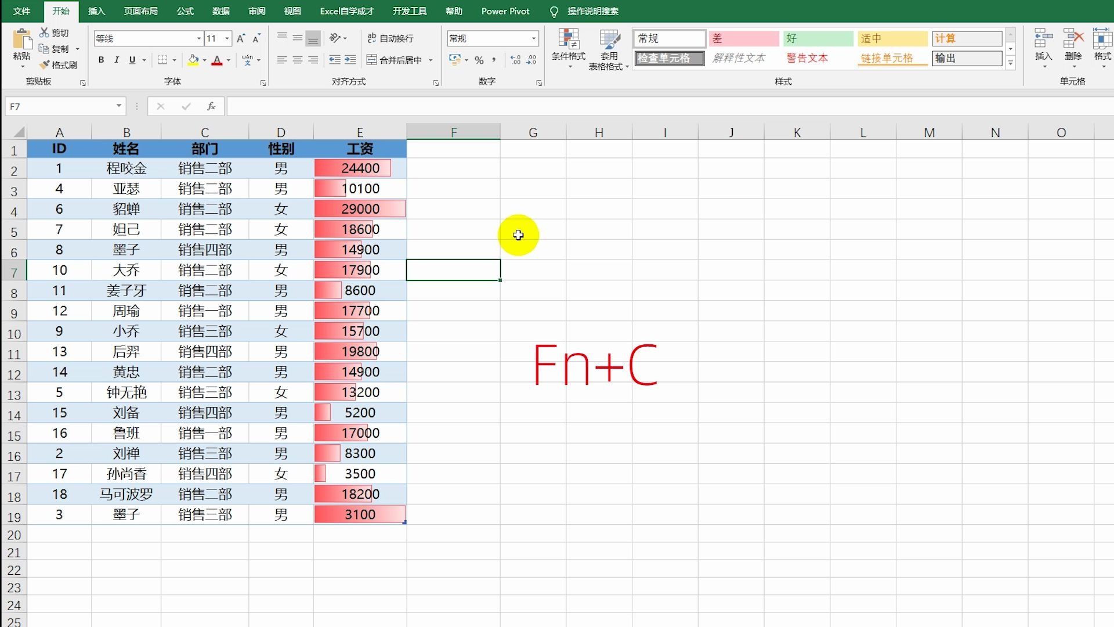1114x627 pixels.
Task: Open the Power Pivot tab
Action: pos(505,11)
